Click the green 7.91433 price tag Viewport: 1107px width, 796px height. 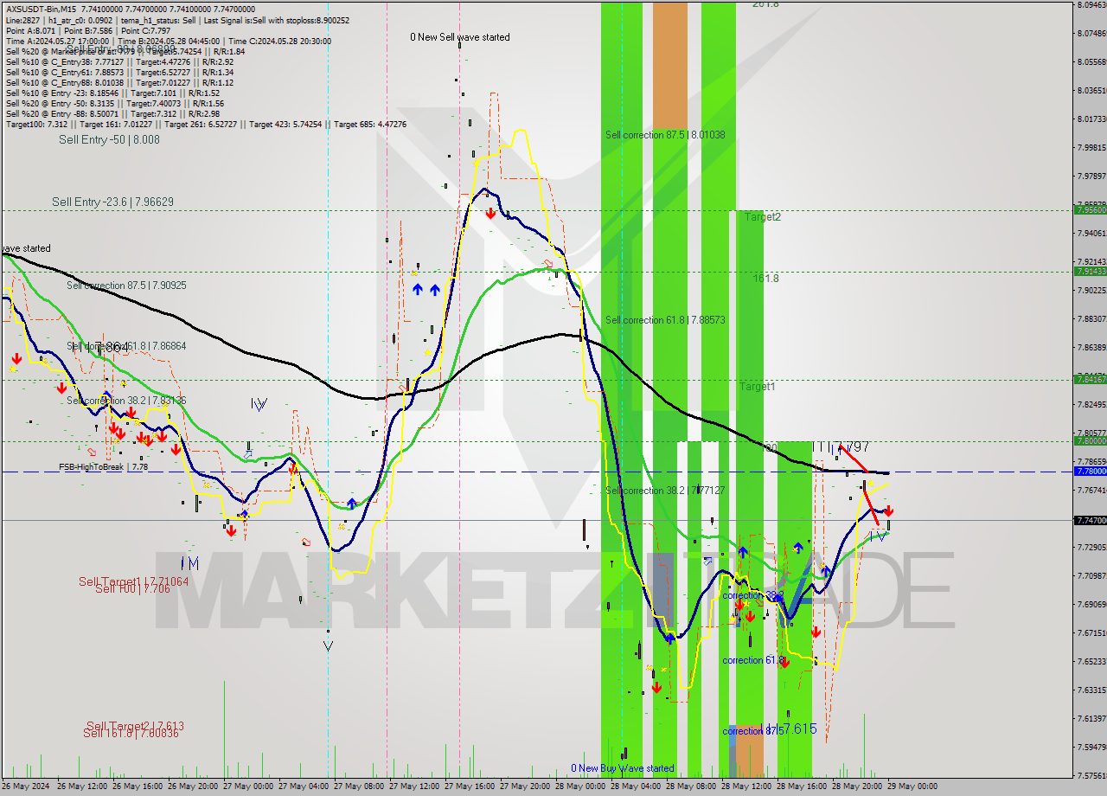point(1089,271)
